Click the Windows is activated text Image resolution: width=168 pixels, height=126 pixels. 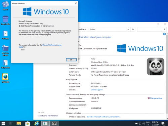pyautogui.click(x=77, y=117)
